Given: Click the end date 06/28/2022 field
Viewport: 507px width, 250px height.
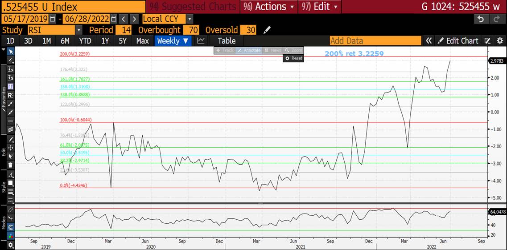Looking at the screenshot, I should pyautogui.click(x=87, y=19).
